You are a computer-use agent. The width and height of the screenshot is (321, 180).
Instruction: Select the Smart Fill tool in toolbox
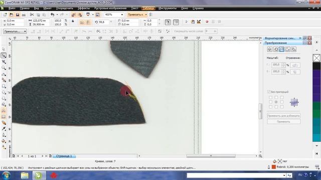pyautogui.click(x=4, y=80)
